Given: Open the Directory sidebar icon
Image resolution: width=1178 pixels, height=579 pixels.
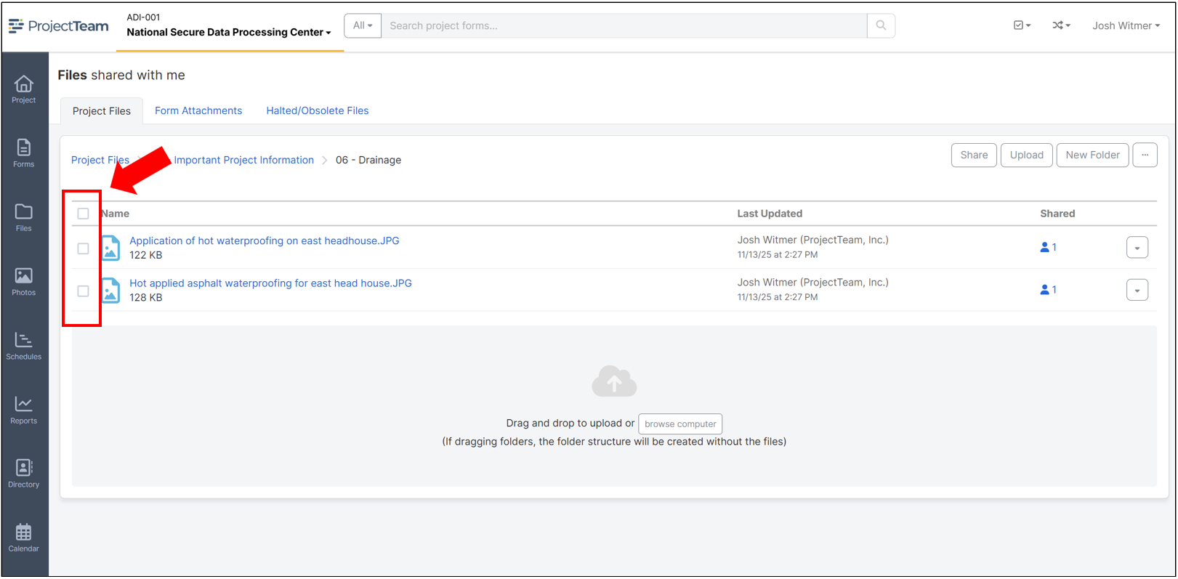Looking at the screenshot, I should [x=24, y=474].
